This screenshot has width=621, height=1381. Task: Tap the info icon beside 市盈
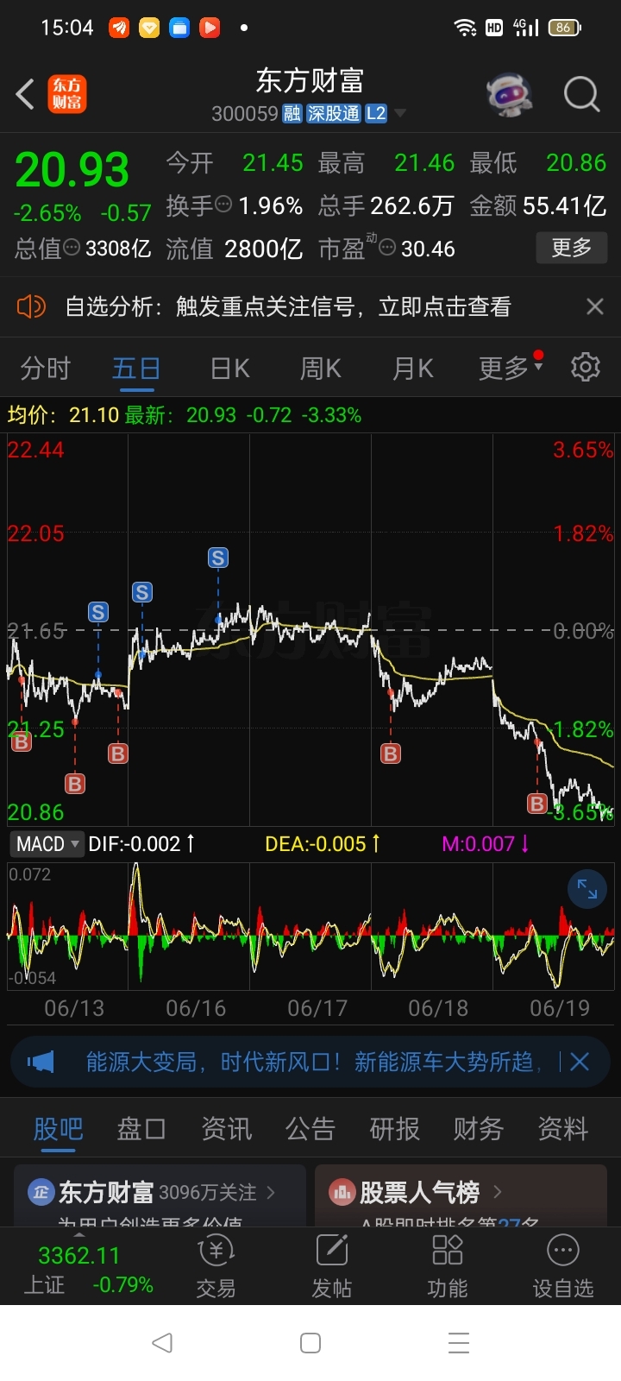tap(387, 249)
